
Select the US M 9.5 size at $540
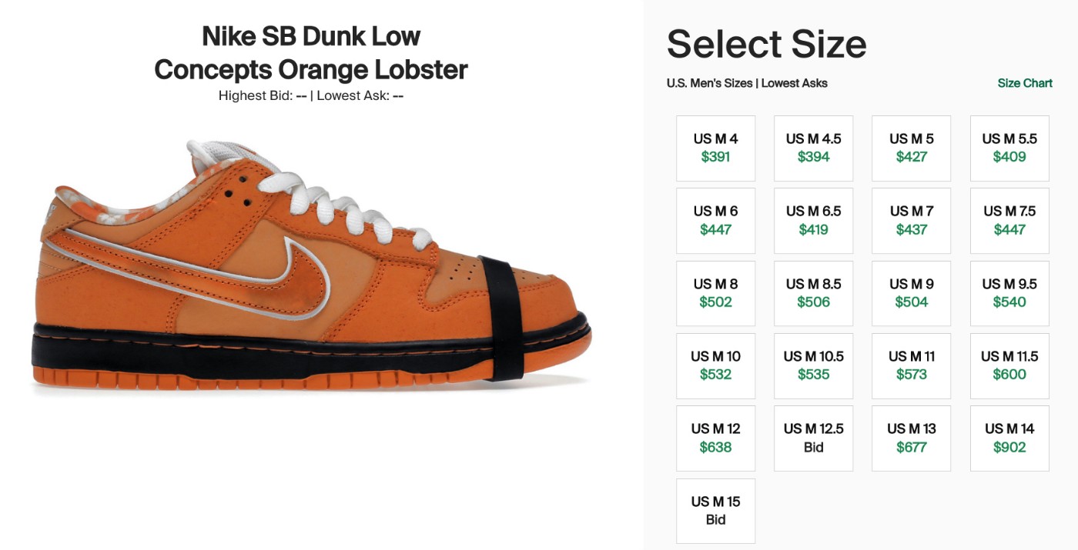tap(1009, 293)
